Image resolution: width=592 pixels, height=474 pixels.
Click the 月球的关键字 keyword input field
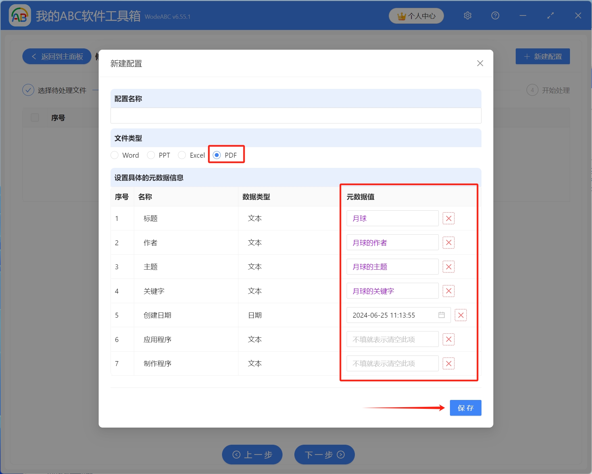tap(392, 291)
